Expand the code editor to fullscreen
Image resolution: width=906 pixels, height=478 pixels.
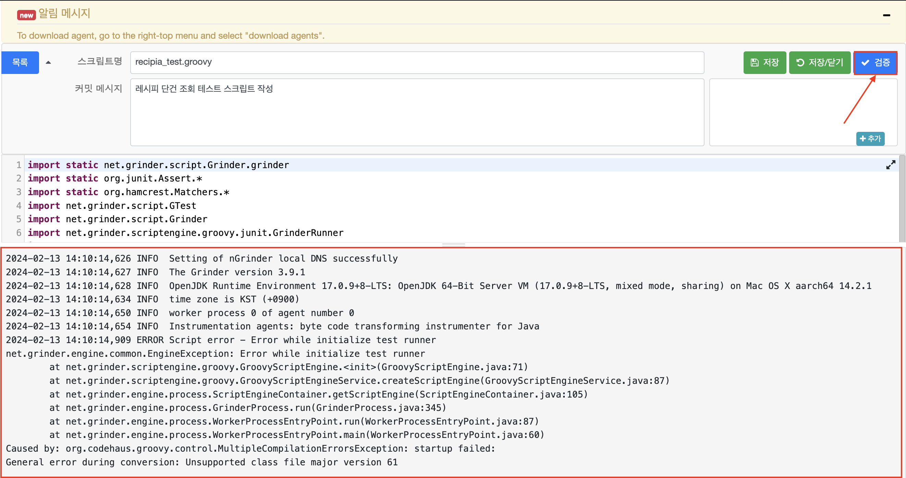pyautogui.click(x=890, y=164)
